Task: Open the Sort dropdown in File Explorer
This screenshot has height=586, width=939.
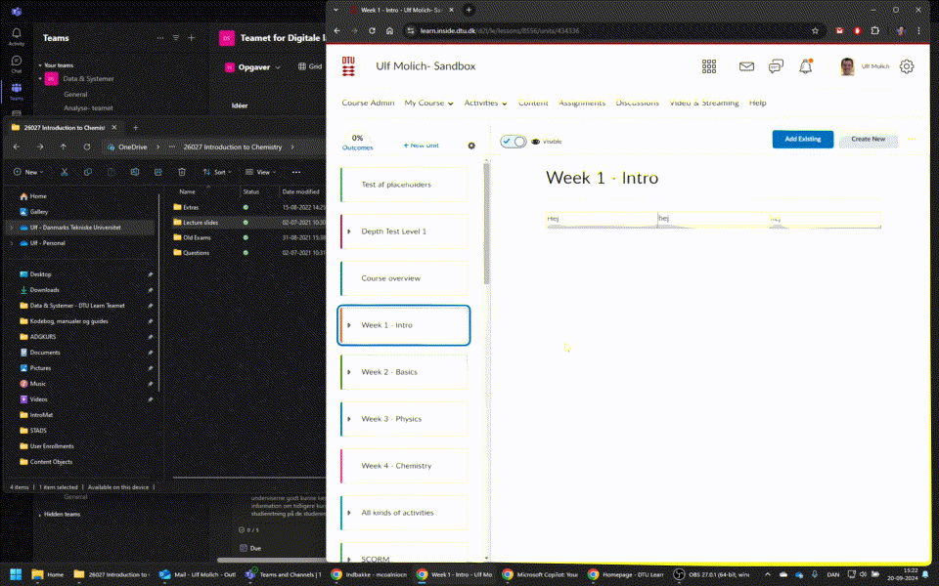Action: tap(220, 172)
